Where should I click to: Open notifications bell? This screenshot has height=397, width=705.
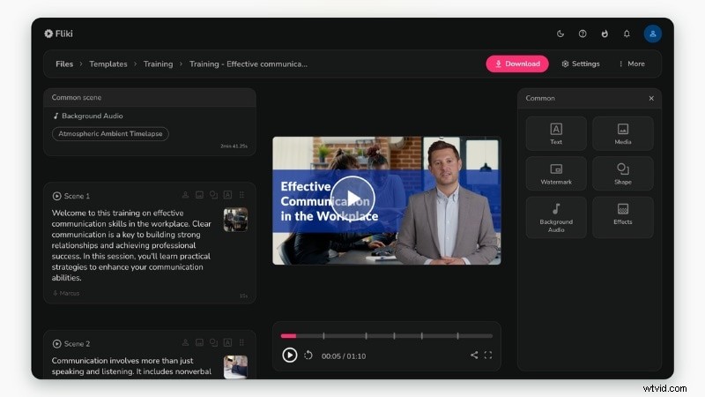click(627, 34)
